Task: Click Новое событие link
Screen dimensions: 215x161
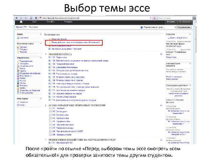Action: point(172,79)
